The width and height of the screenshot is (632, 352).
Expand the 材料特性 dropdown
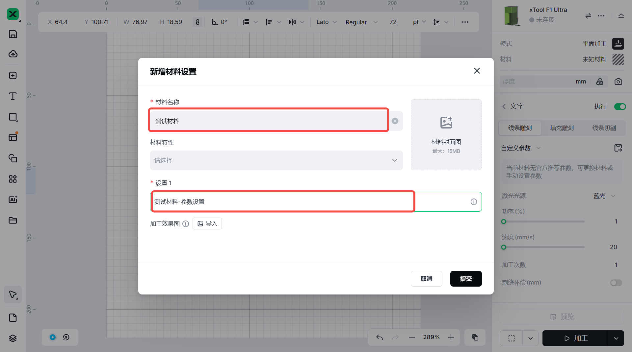276,160
